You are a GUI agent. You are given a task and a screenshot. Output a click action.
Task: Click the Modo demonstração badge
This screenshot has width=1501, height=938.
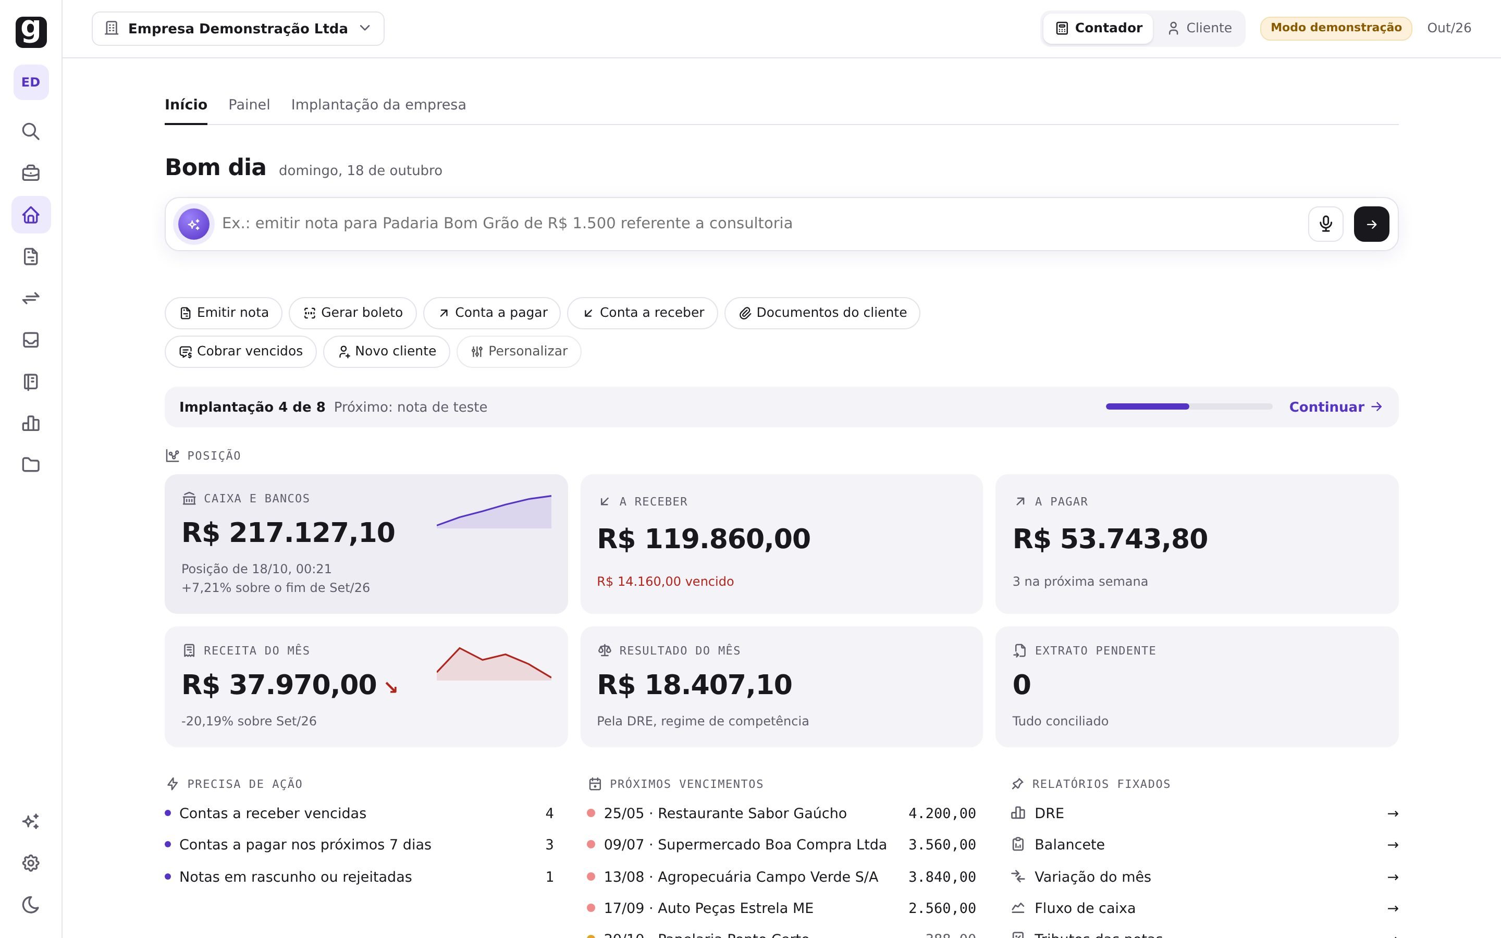[1336, 28]
